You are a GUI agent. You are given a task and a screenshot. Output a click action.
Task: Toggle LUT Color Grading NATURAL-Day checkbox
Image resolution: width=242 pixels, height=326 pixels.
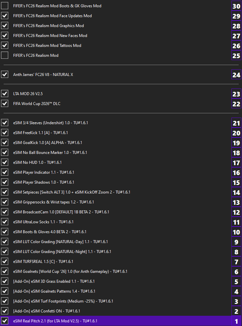click(x=5, y=241)
